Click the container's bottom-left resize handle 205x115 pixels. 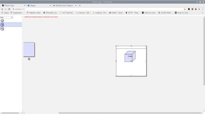click(x=116, y=76)
